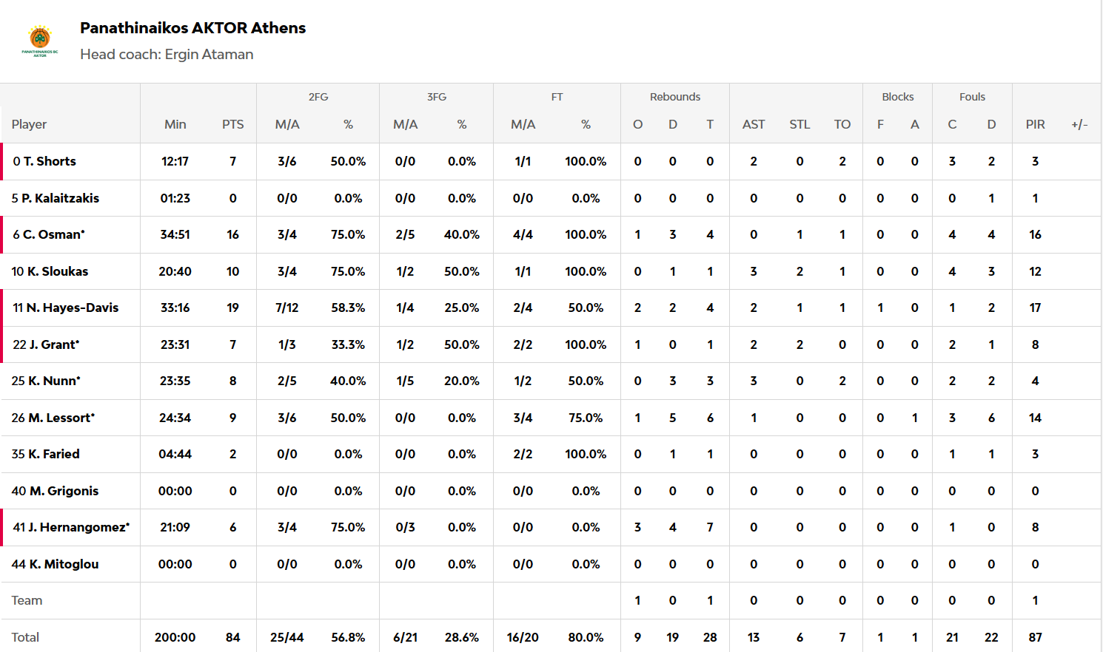
Task: Click the Player column header
Action: click(29, 124)
